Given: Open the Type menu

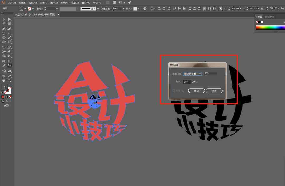Looking at the screenshot, I should (44, 3).
